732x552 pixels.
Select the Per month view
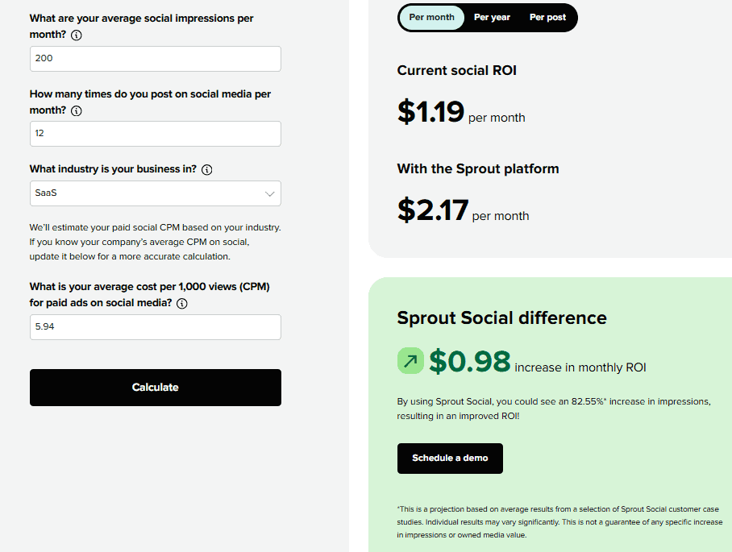[431, 17]
